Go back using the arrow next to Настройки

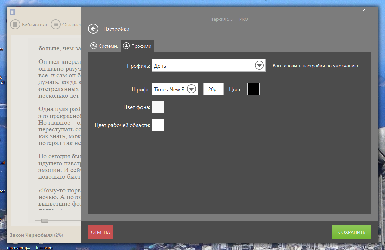[x=93, y=29]
